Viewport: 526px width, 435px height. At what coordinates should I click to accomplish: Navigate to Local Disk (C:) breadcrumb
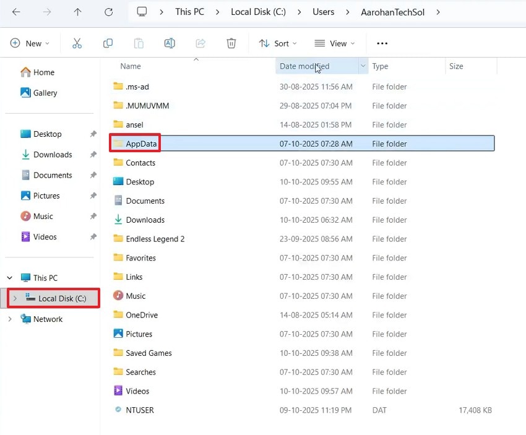[258, 12]
